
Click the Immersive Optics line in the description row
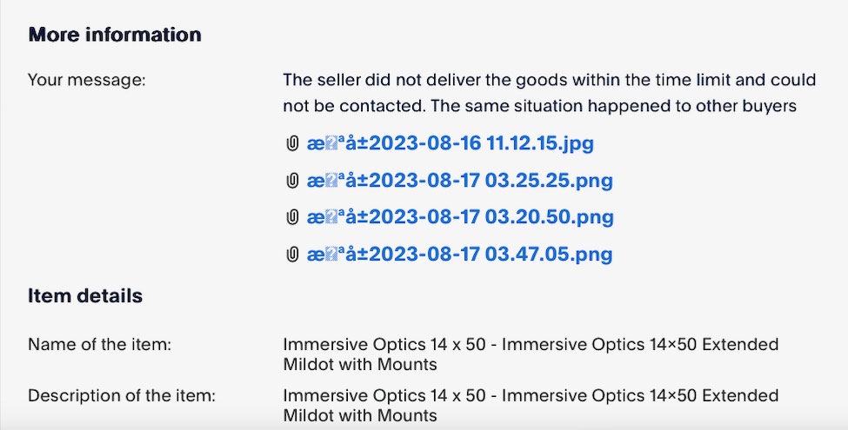531,395
